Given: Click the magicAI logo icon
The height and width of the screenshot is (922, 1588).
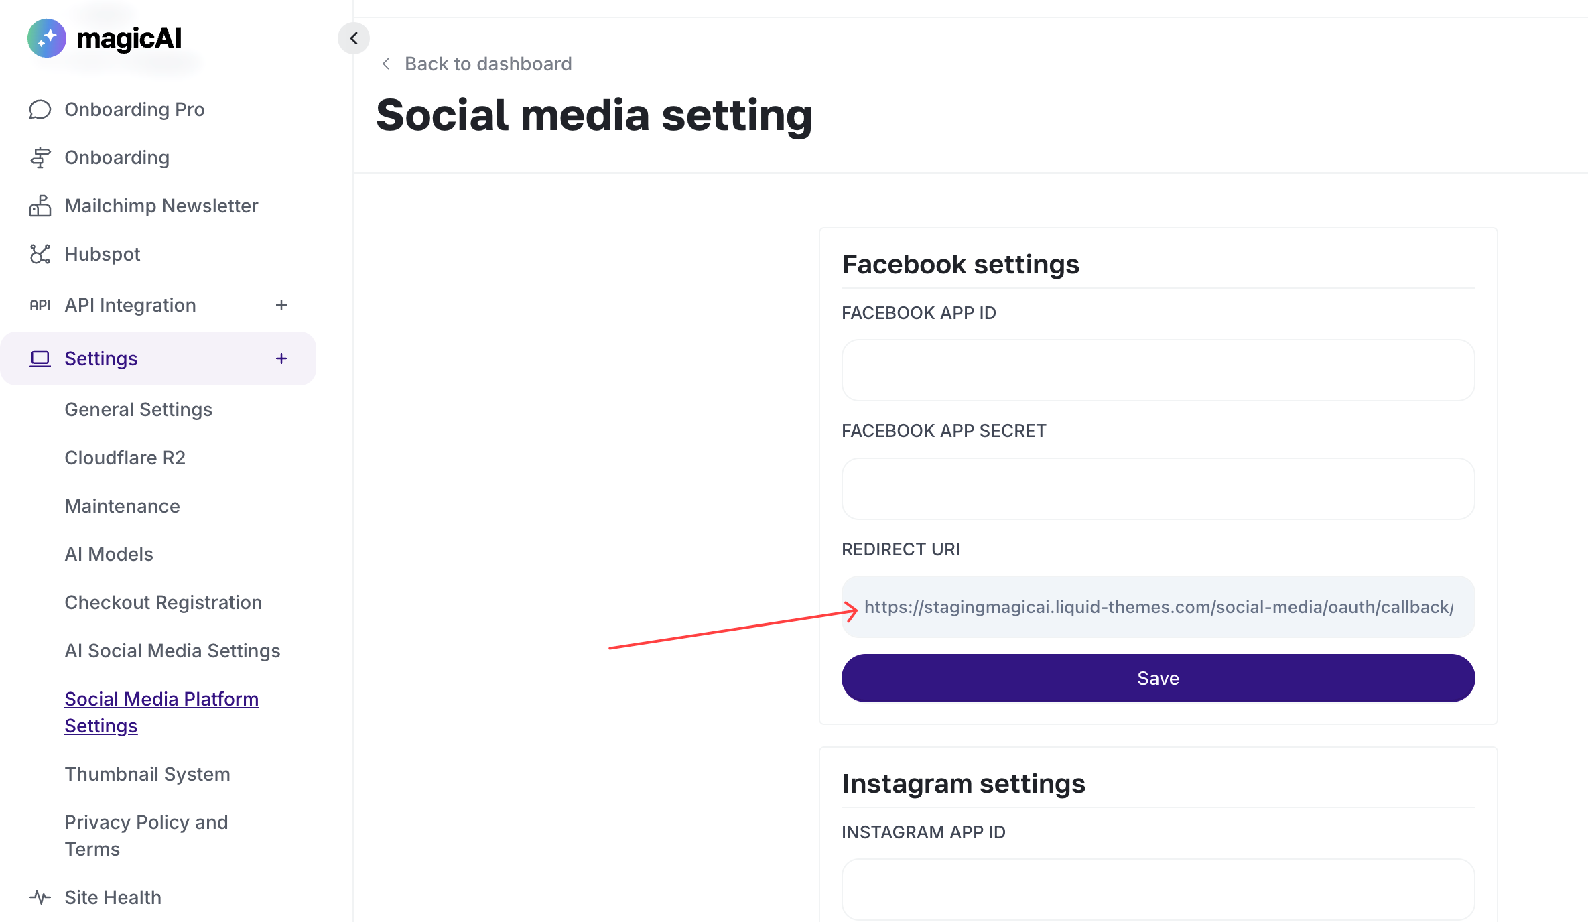Looking at the screenshot, I should coord(46,38).
